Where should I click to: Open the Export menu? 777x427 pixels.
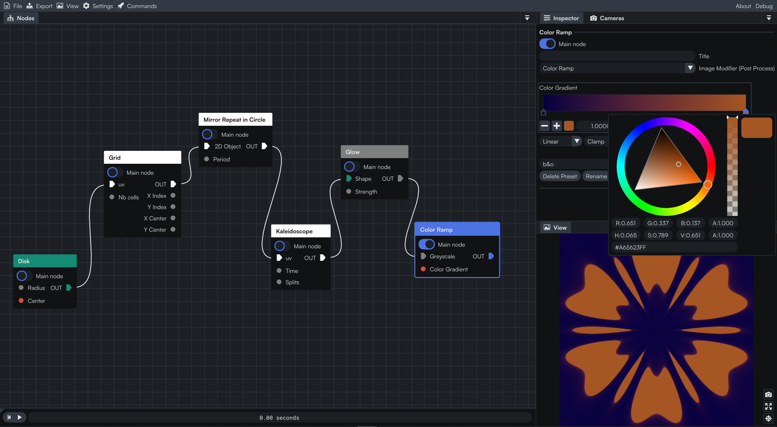click(39, 6)
